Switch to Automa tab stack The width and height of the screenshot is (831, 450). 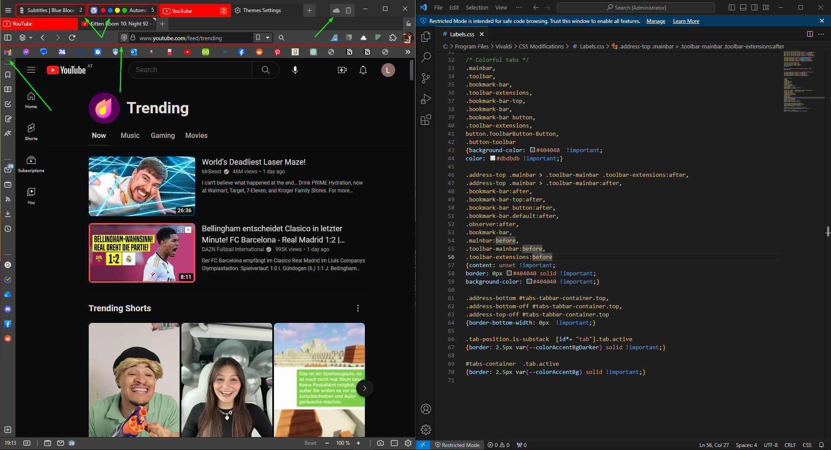point(123,10)
